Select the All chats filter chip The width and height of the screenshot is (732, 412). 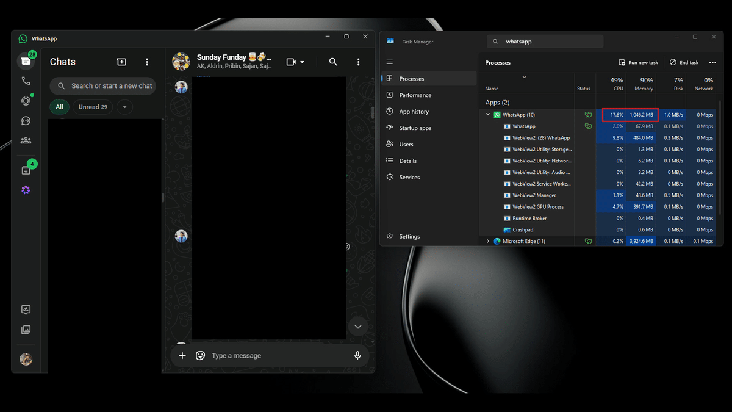coord(59,107)
